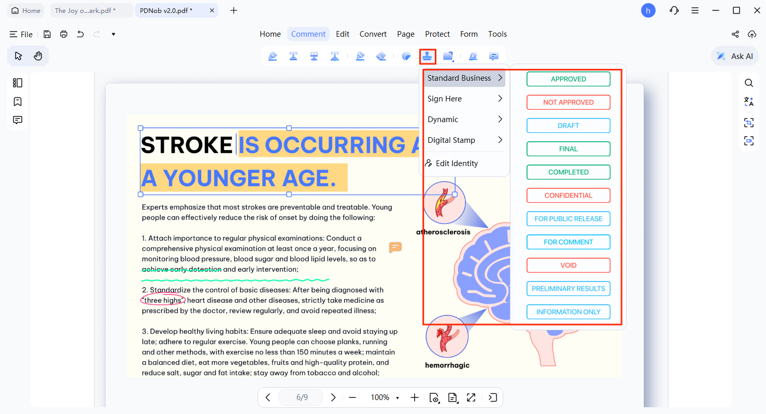Open the Ask AI assistant
Viewport: 766px width, 414px height.
(735, 56)
